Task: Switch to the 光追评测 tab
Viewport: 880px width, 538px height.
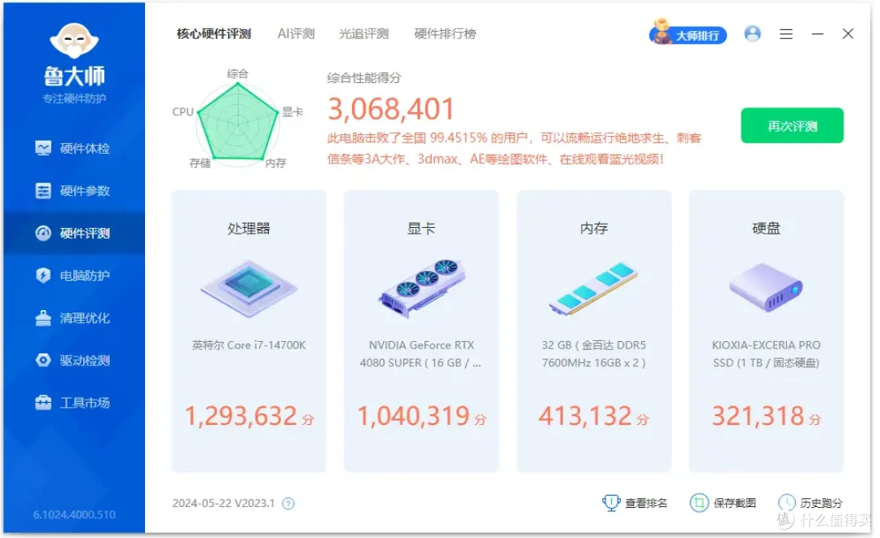Action: click(363, 34)
